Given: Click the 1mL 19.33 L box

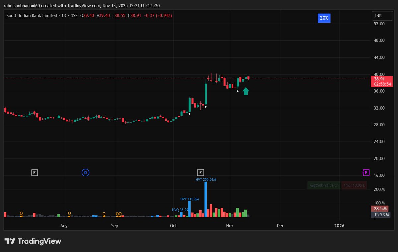Looking at the screenshot, I should click(354, 185).
